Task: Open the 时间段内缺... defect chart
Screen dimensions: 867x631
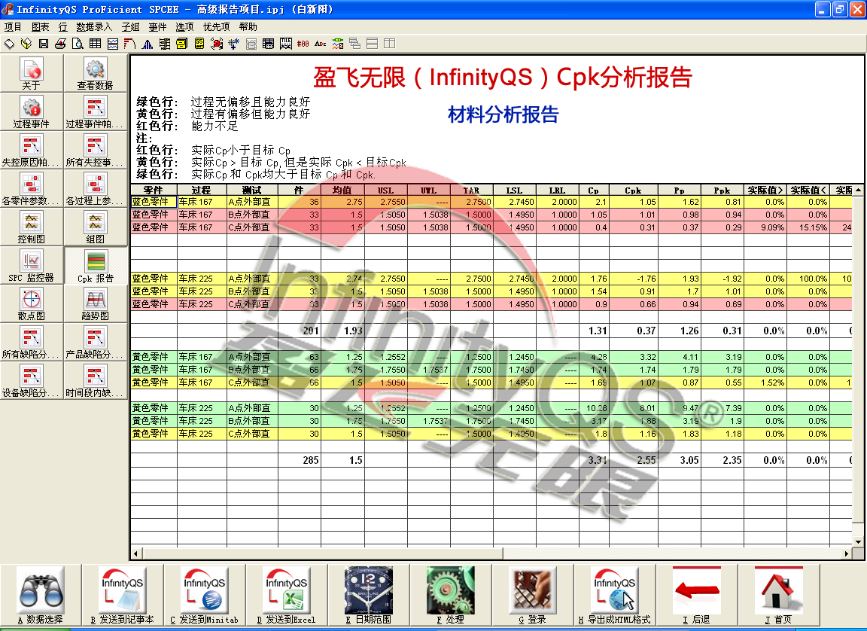Action: pyautogui.click(x=95, y=380)
